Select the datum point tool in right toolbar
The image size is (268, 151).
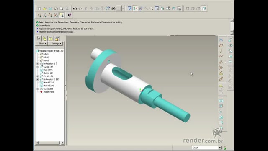coord(221,62)
